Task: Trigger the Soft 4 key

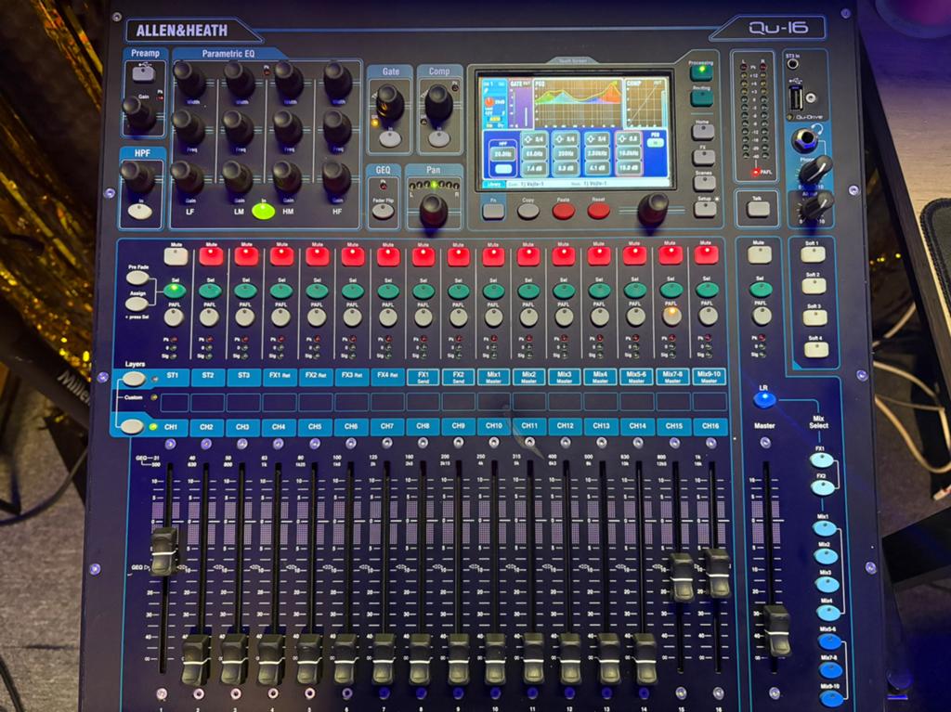Action: coord(816,349)
